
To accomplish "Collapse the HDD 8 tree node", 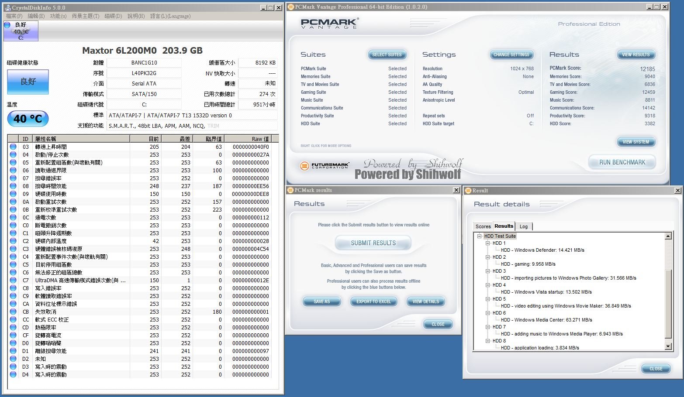I will [x=488, y=341].
